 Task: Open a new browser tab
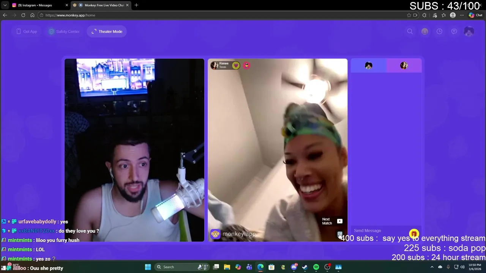pos(136,5)
